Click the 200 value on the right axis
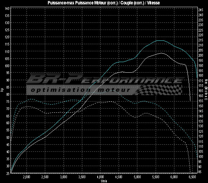This screenshot has height=183, width=208. tap(201, 55)
